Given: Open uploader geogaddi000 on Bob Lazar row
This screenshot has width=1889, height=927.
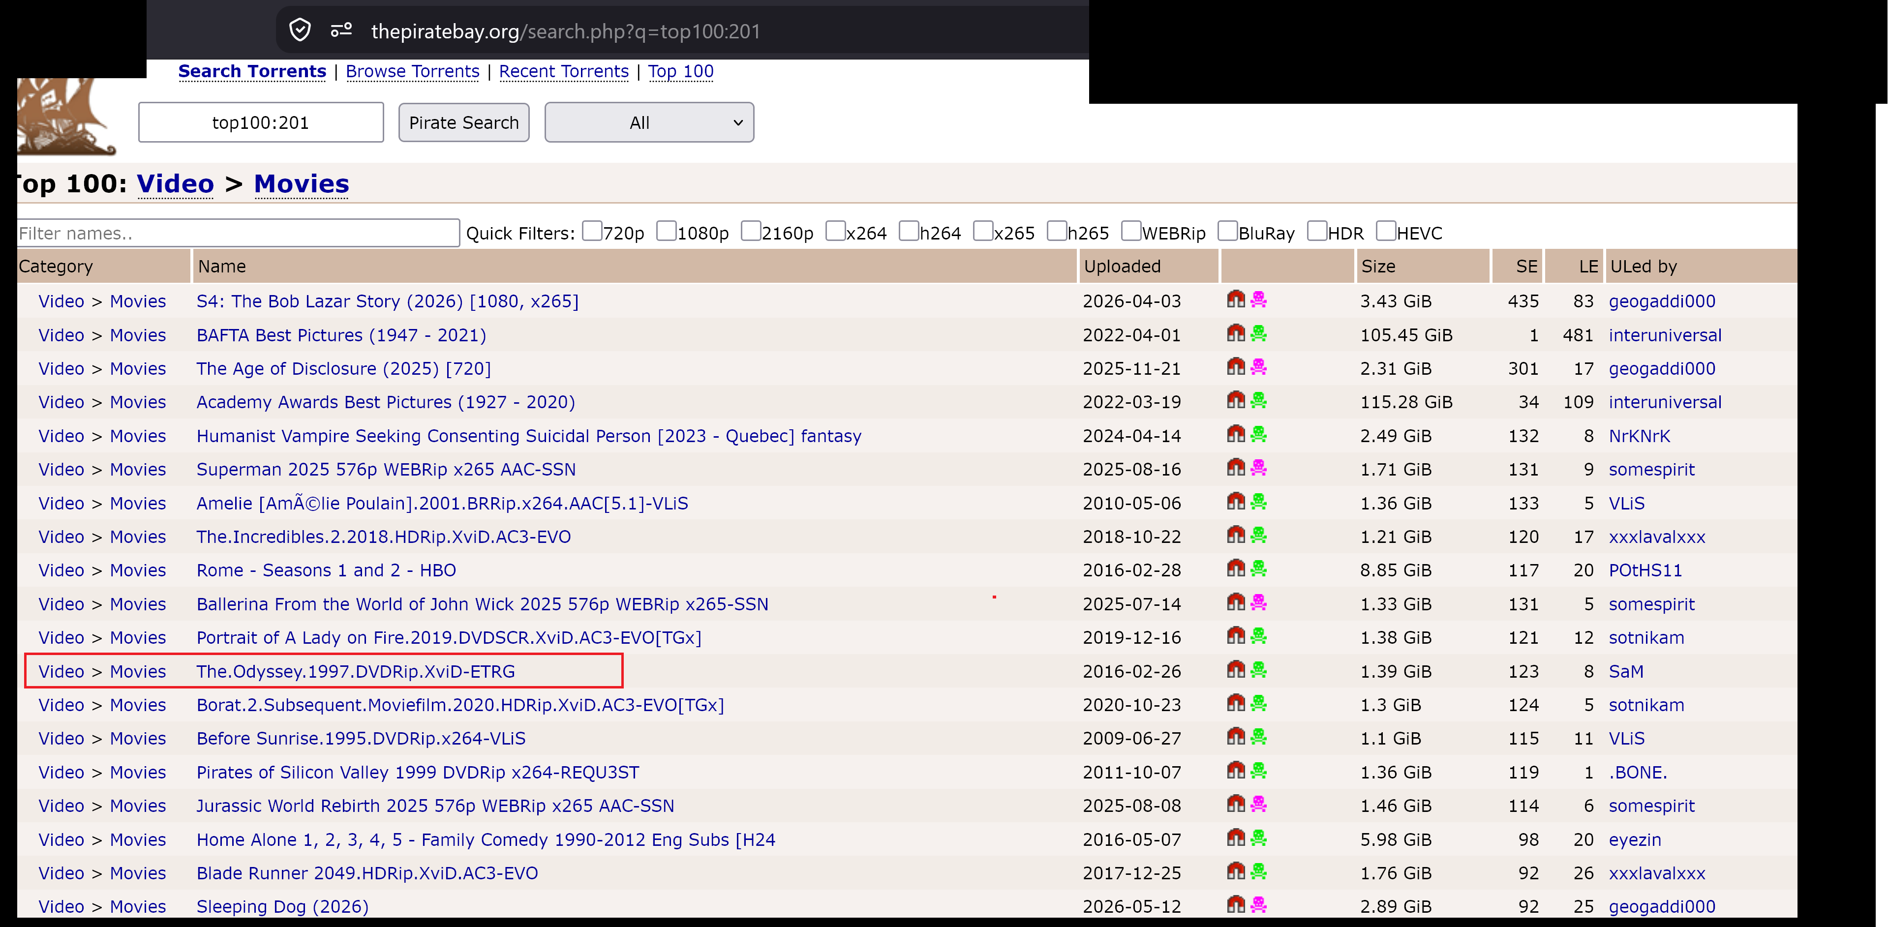Looking at the screenshot, I should click(x=1662, y=301).
